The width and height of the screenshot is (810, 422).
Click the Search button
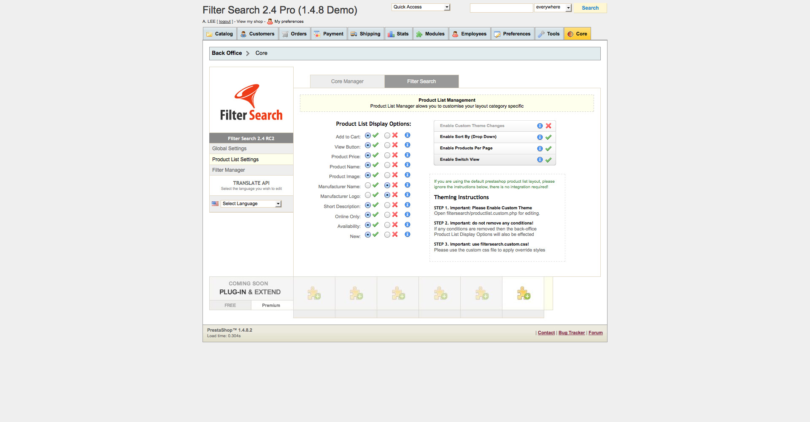coord(590,8)
